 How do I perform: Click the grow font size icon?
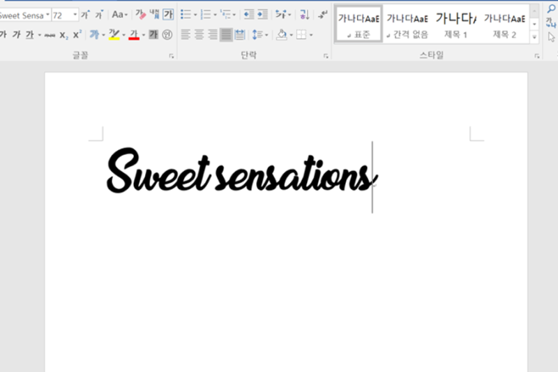tap(85, 15)
